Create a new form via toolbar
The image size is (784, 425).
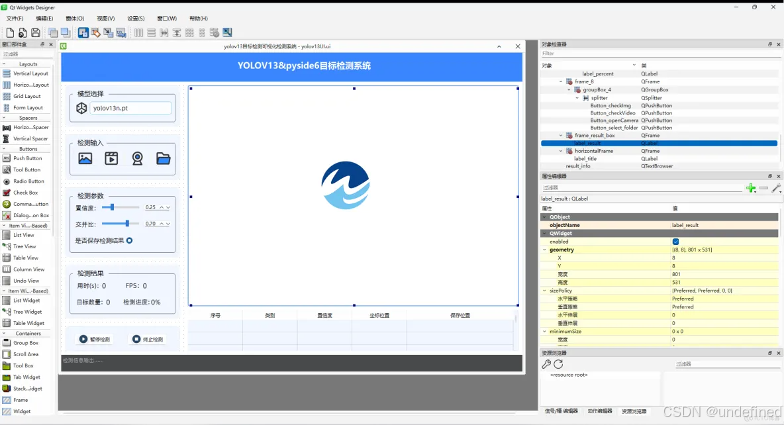10,32
